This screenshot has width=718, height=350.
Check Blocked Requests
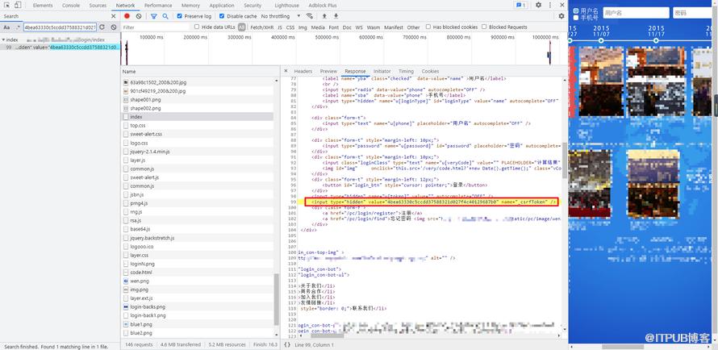click(484, 27)
